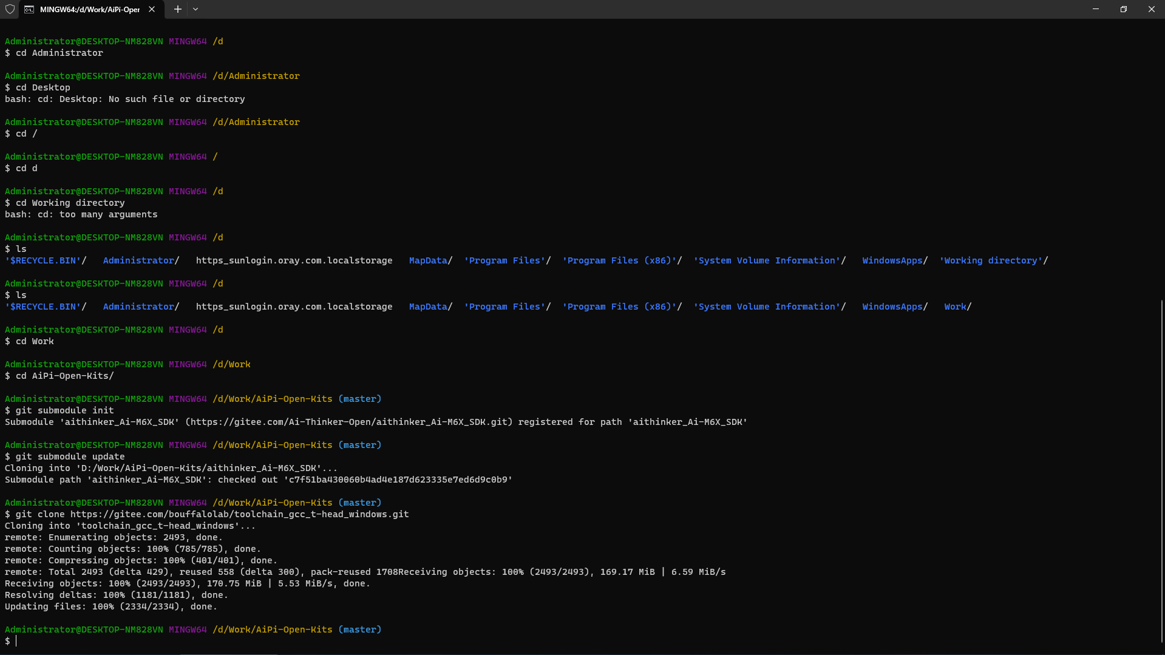Select the MINGW64 terminal tab
1165x655 pixels.
point(91,9)
